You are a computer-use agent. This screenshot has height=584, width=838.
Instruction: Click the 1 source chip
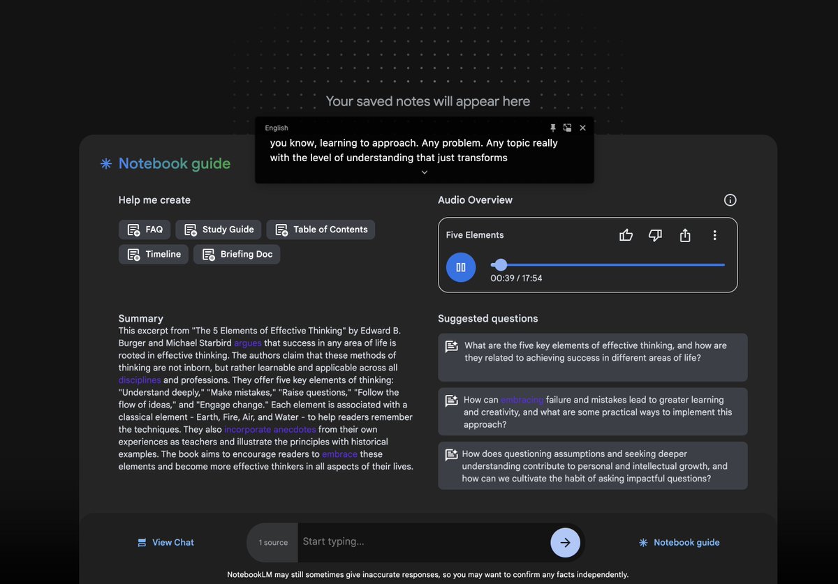click(x=273, y=543)
